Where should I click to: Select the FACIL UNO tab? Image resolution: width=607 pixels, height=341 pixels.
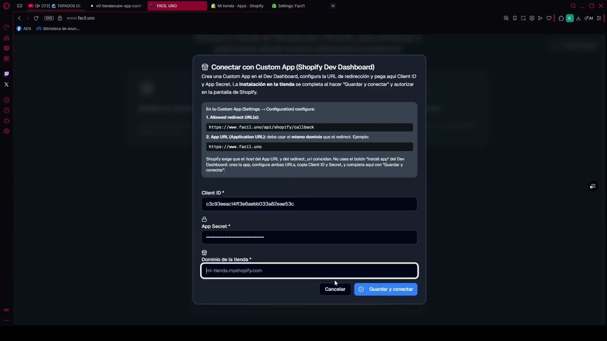click(x=177, y=6)
